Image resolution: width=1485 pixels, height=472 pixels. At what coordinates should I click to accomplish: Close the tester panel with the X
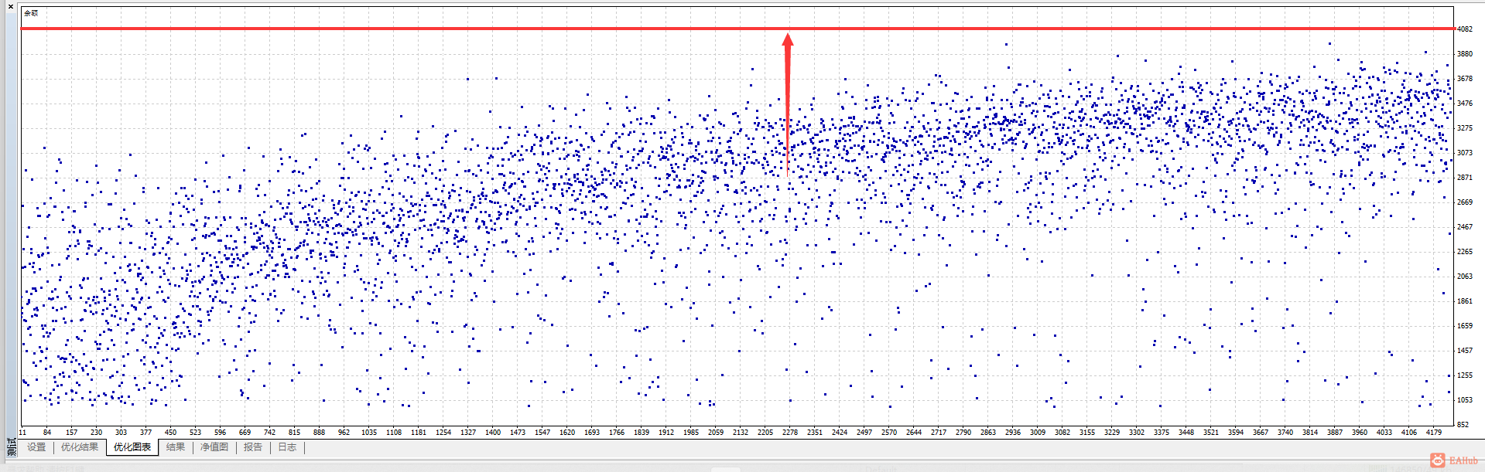[10, 6]
